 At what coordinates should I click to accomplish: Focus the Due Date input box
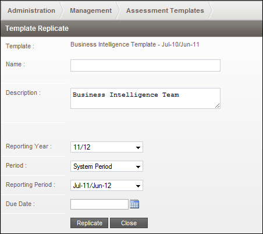(x=99, y=204)
